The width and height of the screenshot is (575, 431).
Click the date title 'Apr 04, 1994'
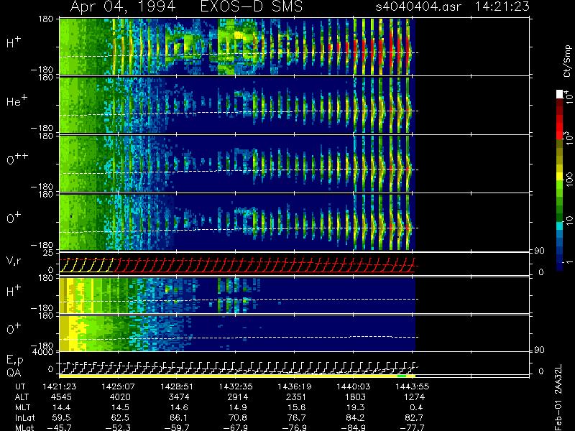coord(122,6)
